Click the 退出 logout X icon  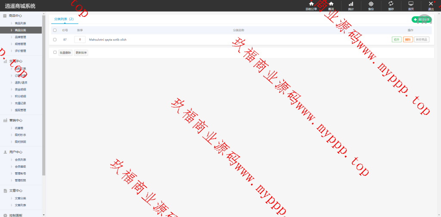coord(431,6)
